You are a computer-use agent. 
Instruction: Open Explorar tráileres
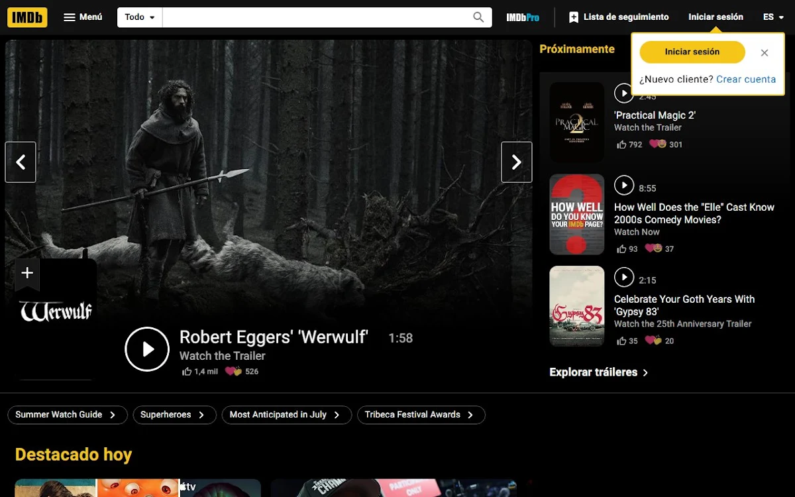[x=599, y=372]
